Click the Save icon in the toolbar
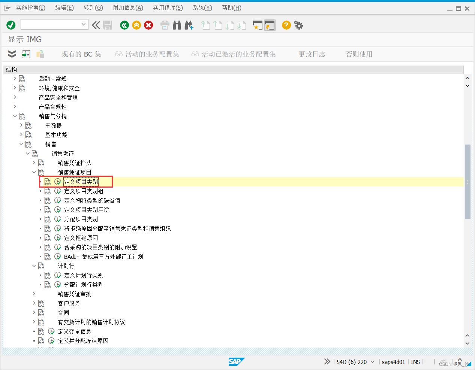The image size is (475, 370). pyautogui.click(x=108, y=25)
